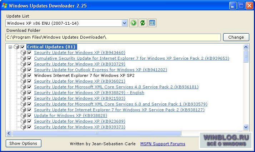The image size is (255, 152).
Task: Click the vertical scrollbar up arrow
Action: (x=246, y=47)
